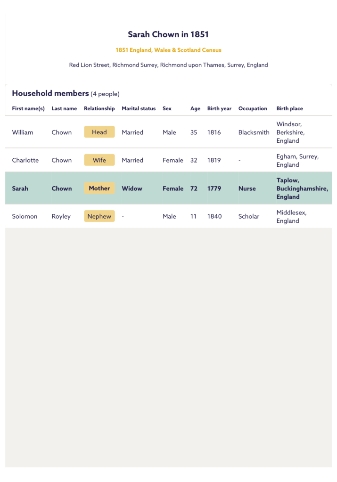Click the Head relationship badge
Image resolution: width=337 pixels, height=482 pixels.
click(x=99, y=132)
